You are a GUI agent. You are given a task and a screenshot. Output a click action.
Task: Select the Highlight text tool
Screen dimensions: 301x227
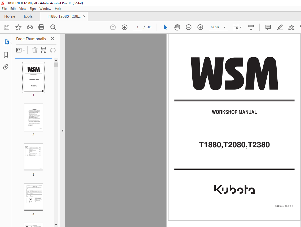pyautogui.click(x=280, y=27)
